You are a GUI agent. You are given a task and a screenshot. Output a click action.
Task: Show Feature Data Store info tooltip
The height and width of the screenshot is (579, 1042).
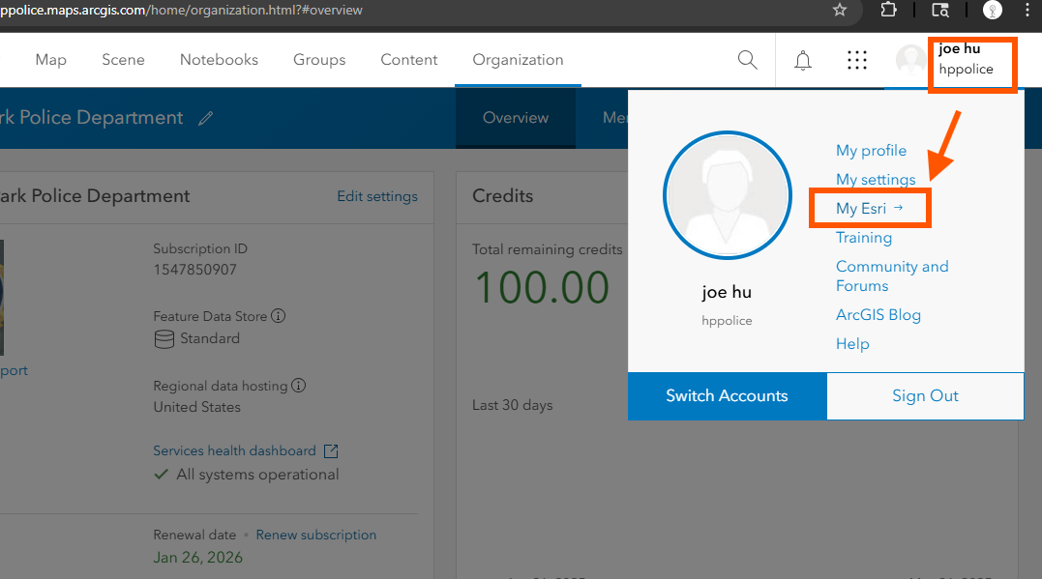click(x=279, y=316)
